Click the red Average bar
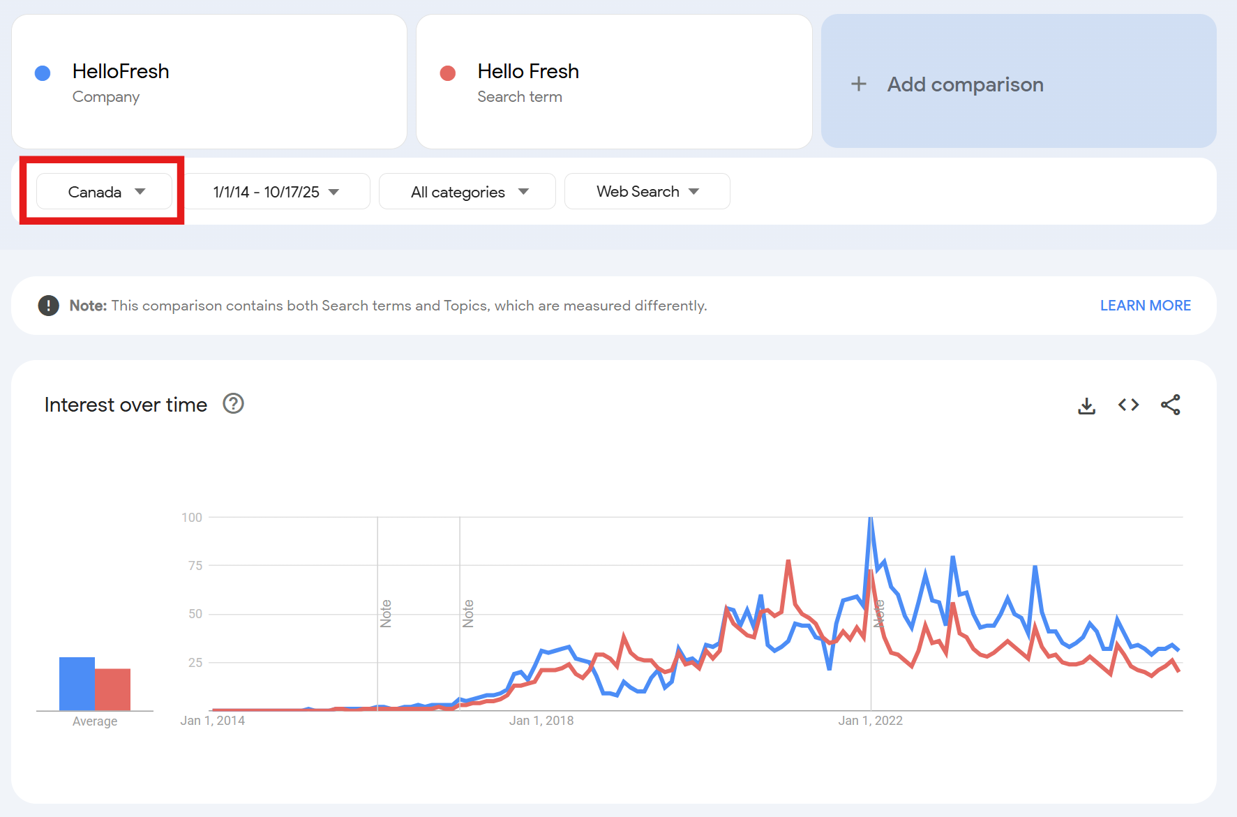The height and width of the screenshot is (817, 1237). coord(113,689)
